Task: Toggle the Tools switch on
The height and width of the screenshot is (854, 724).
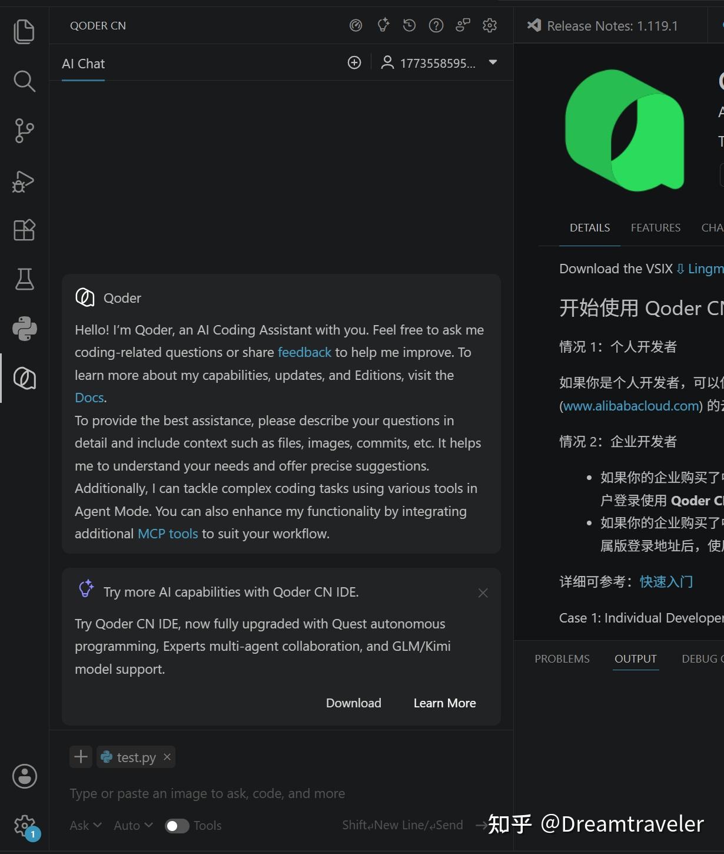Action: (x=177, y=826)
